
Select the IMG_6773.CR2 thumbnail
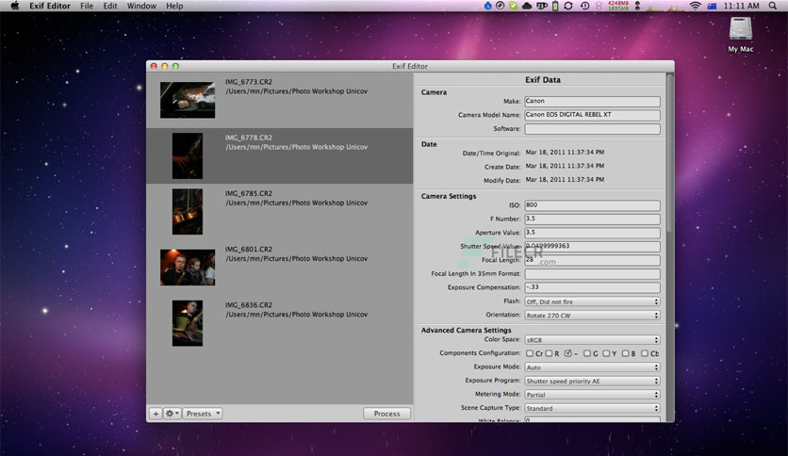tap(188, 100)
